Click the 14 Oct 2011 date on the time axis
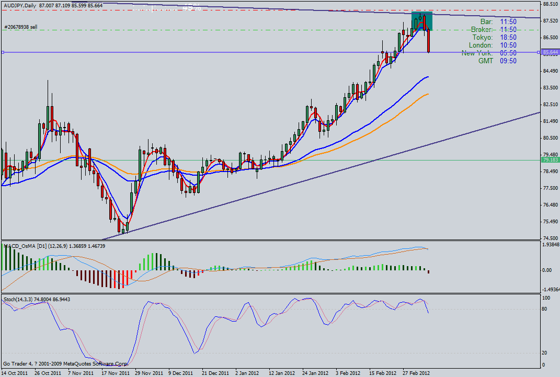Image resolution: width=560 pixels, height=377 pixels. pyautogui.click(x=15, y=373)
